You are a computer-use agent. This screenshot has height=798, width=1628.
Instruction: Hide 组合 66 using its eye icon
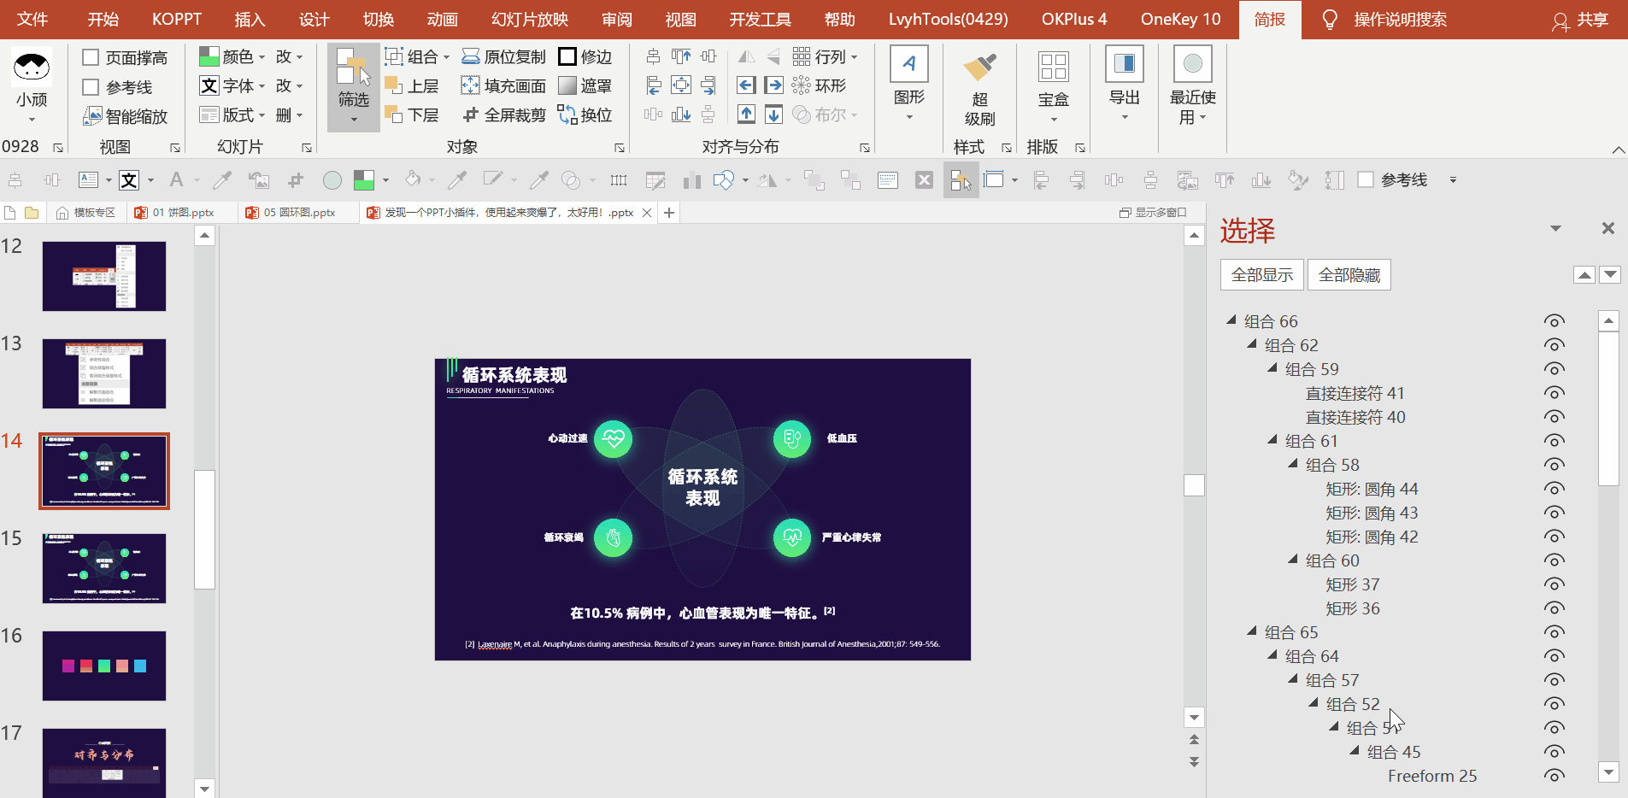[x=1554, y=321]
